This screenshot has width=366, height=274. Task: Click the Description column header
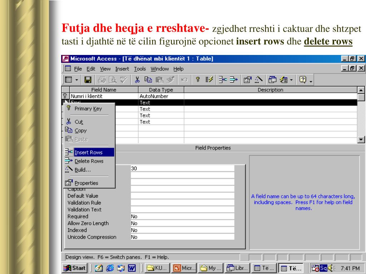(271, 90)
